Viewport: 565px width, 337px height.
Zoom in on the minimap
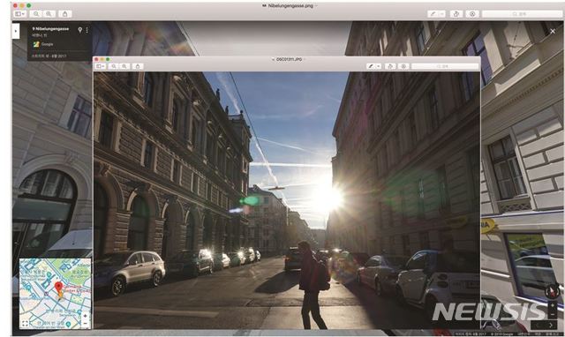[x=85, y=316]
